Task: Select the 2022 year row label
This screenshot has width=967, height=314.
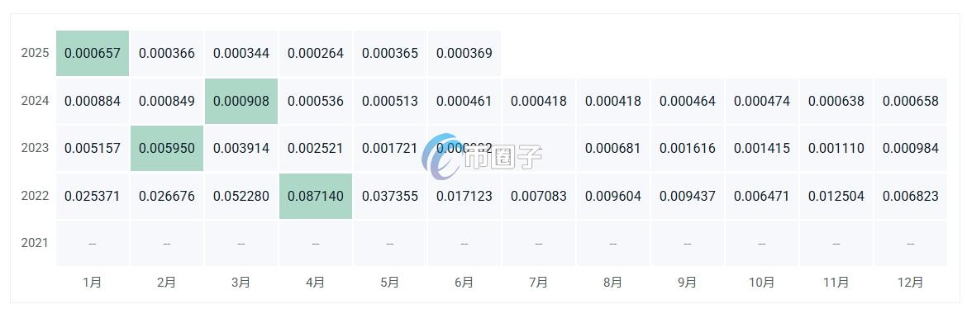Action: pyautogui.click(x=35, y=196)
